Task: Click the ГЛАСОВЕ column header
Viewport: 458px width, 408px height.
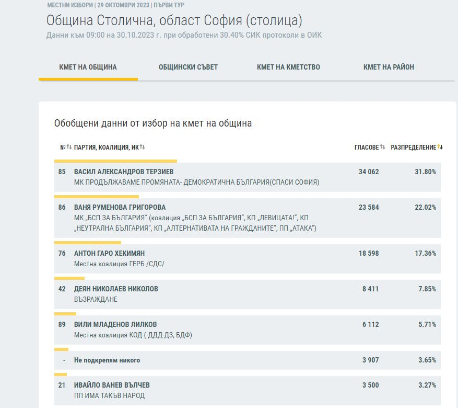Action: pos(367,147)
